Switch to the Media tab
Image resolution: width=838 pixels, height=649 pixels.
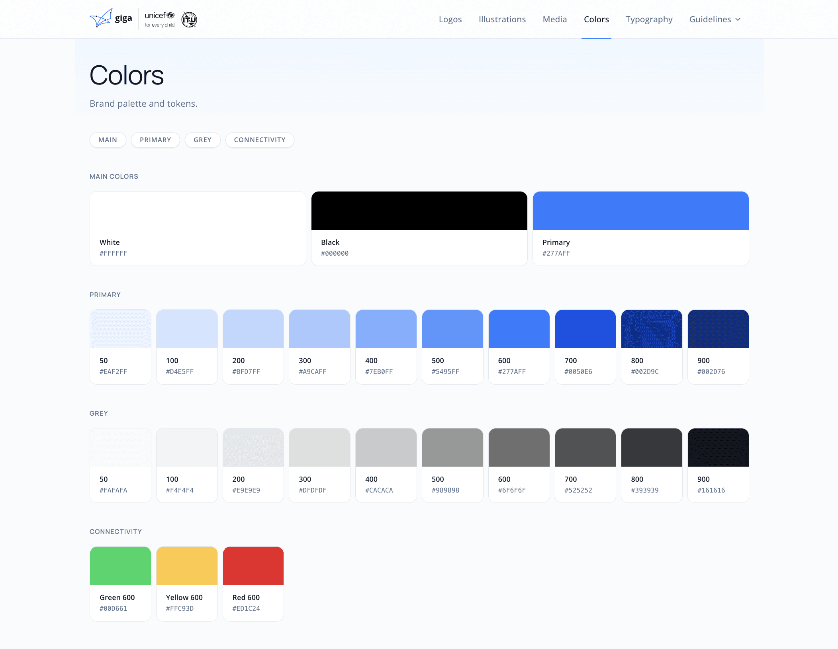(554, 20)
